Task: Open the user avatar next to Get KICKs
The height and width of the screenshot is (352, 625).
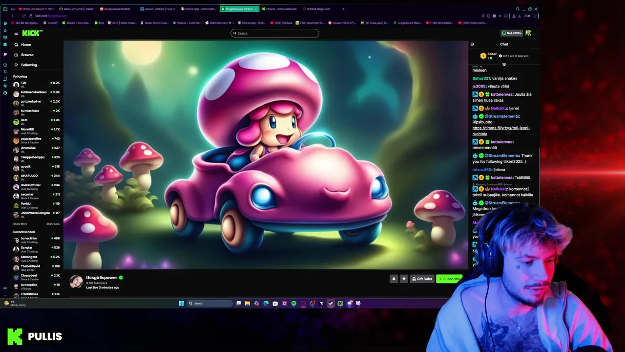Action: click(528, 33)
